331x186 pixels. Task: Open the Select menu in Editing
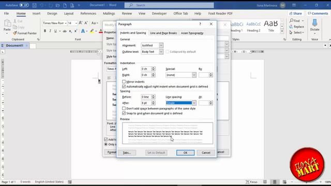296,33
